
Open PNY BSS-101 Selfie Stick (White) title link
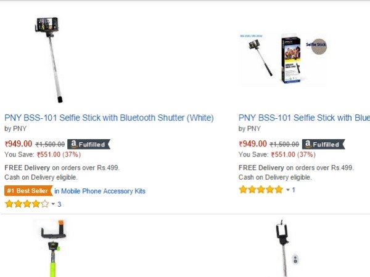click(109, 117)
